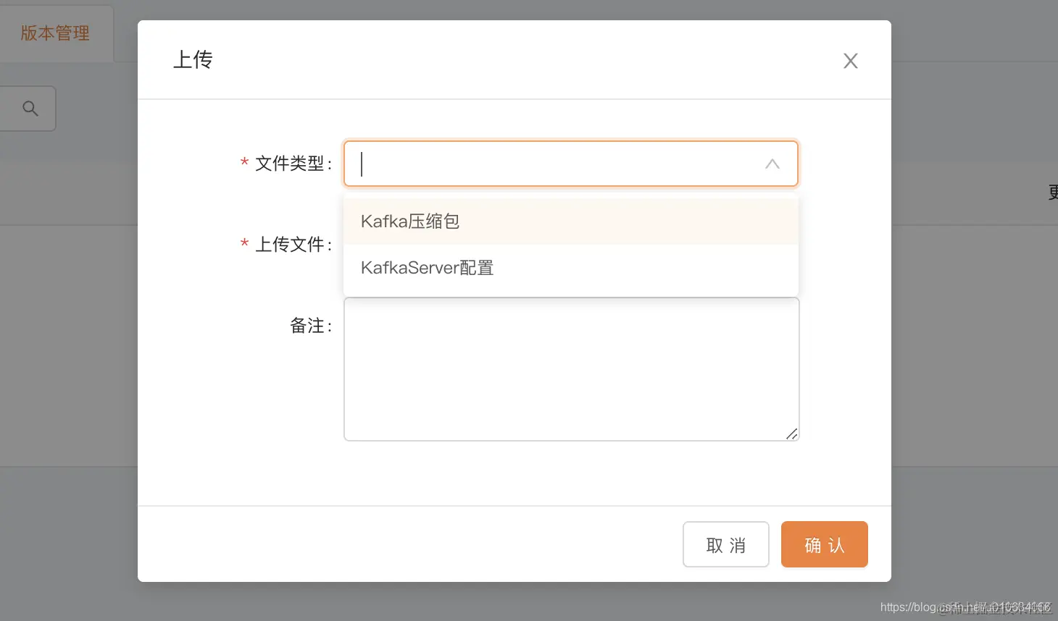1058x621 pixels.
Task: Click the resize handle of the 备注 textarea
Action: click(792, 434)
